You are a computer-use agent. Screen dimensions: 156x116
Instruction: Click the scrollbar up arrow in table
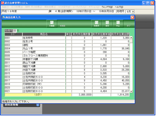(131, 38)
